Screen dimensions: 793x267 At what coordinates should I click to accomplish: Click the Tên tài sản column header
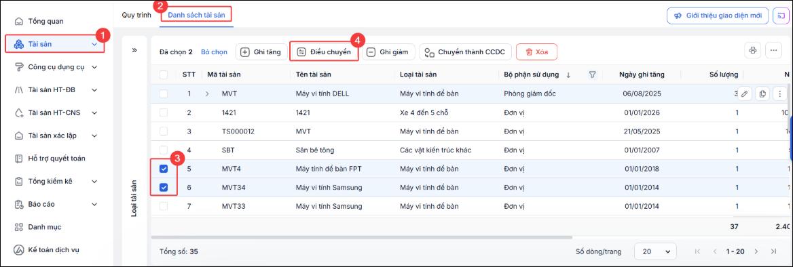(314, 75)
